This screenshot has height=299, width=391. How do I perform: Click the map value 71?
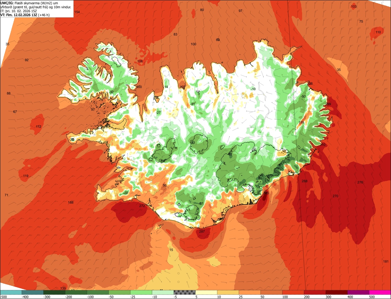click(x=6, y=195)
